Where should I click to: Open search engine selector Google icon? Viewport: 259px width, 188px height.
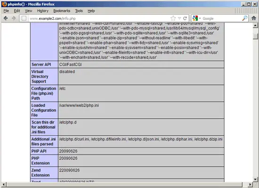[x=195, y=18]
